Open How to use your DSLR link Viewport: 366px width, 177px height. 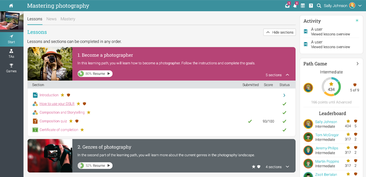[x=57, y=104]
